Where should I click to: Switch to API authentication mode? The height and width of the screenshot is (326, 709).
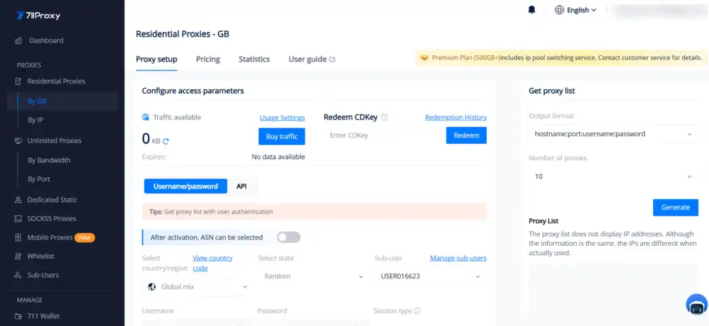click(x=242, y=186)
